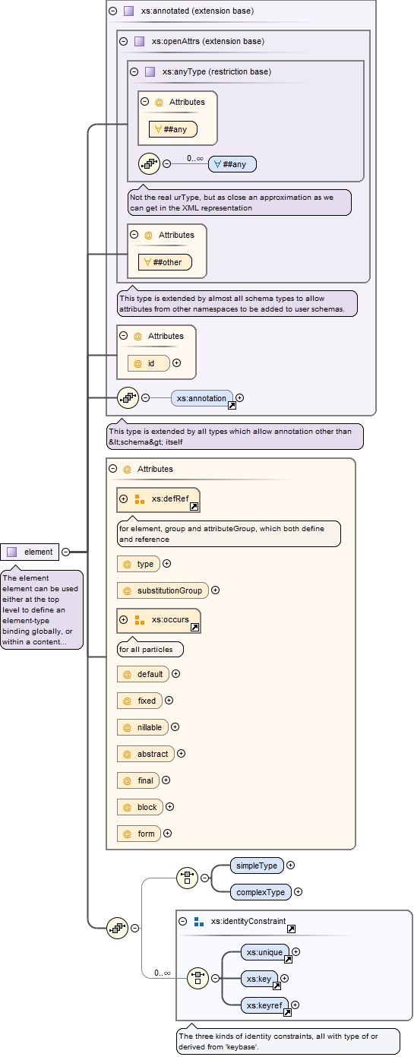Click the purple square icon of element node
Viewport: 414px width, 1057px height.
point(12,552)
